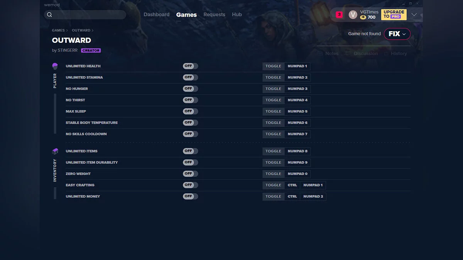Click the Upgrade to Pro button
463x260 pixels.
tap(394, 15)
